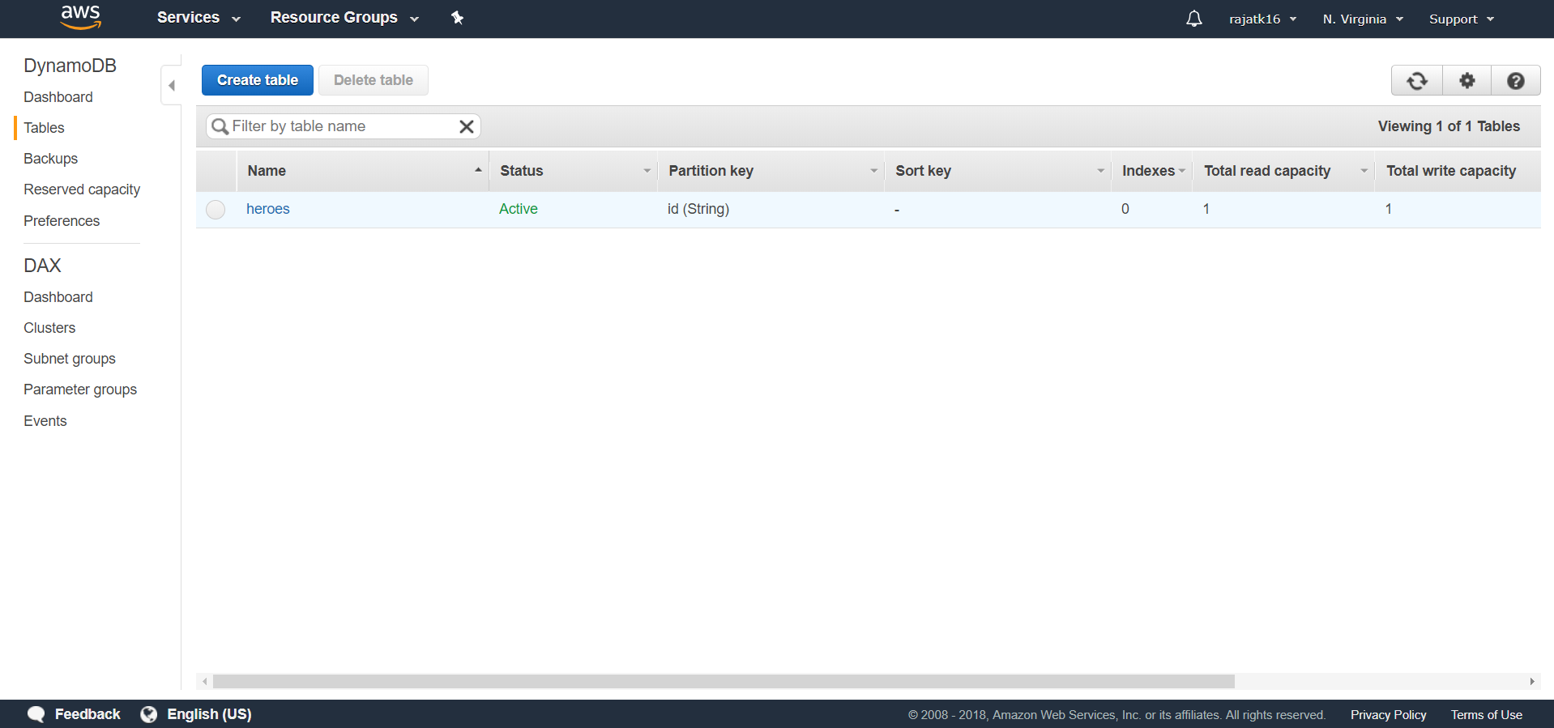Click the pin shortcut icon in header
This screenshot has height=728, width=1554.
click(x=458, y=18)
